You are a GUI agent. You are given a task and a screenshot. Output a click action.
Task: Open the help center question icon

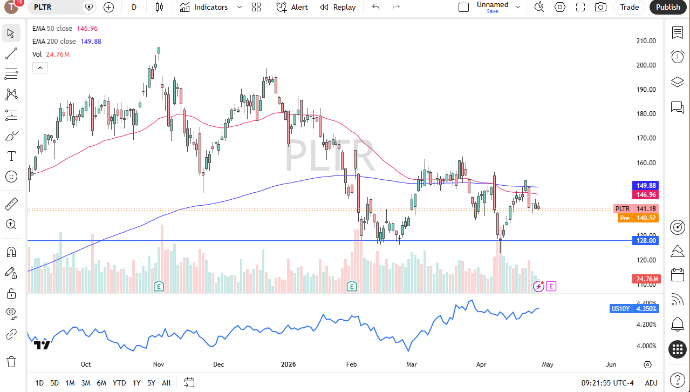point(678,380)
